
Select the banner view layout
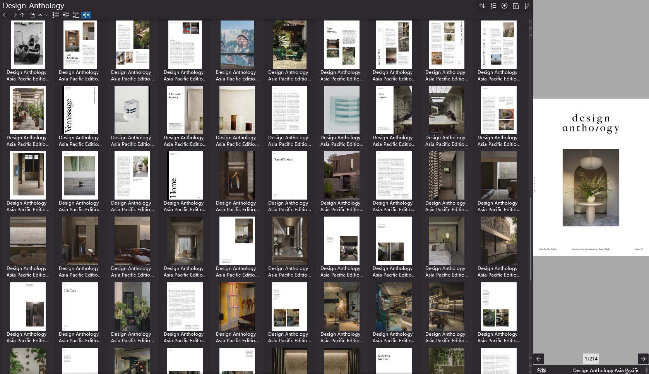click(x=76, y=15)
